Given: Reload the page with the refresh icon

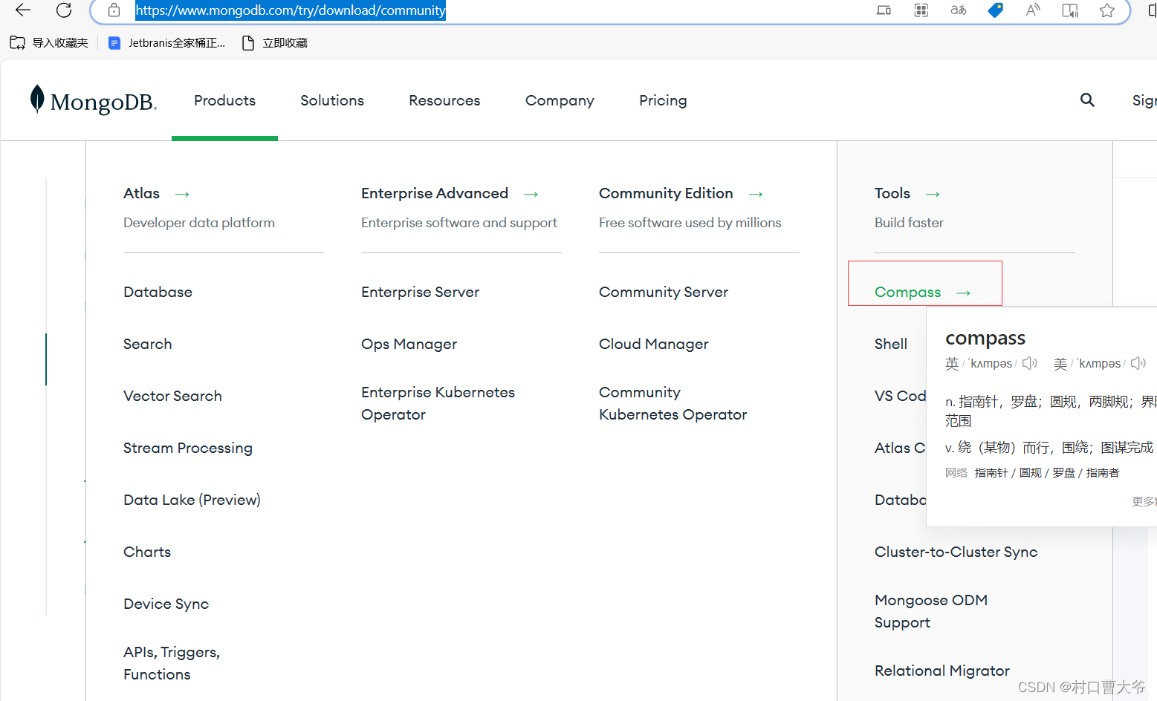Looking at the screenshot, I should click(x=64, y=10).
